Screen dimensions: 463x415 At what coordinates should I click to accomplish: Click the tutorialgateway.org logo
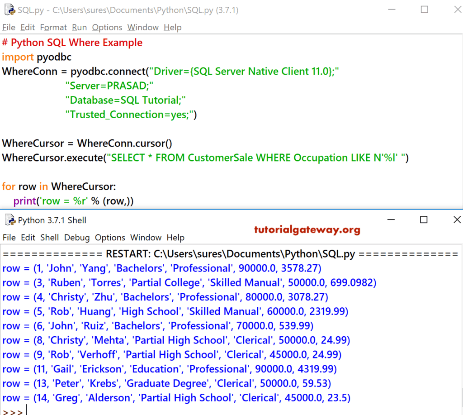pyautogui.click(x=307, y=230)
